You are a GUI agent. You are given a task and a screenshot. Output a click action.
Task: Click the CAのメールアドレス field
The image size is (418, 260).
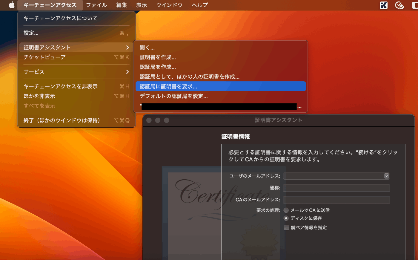[336, 200]
